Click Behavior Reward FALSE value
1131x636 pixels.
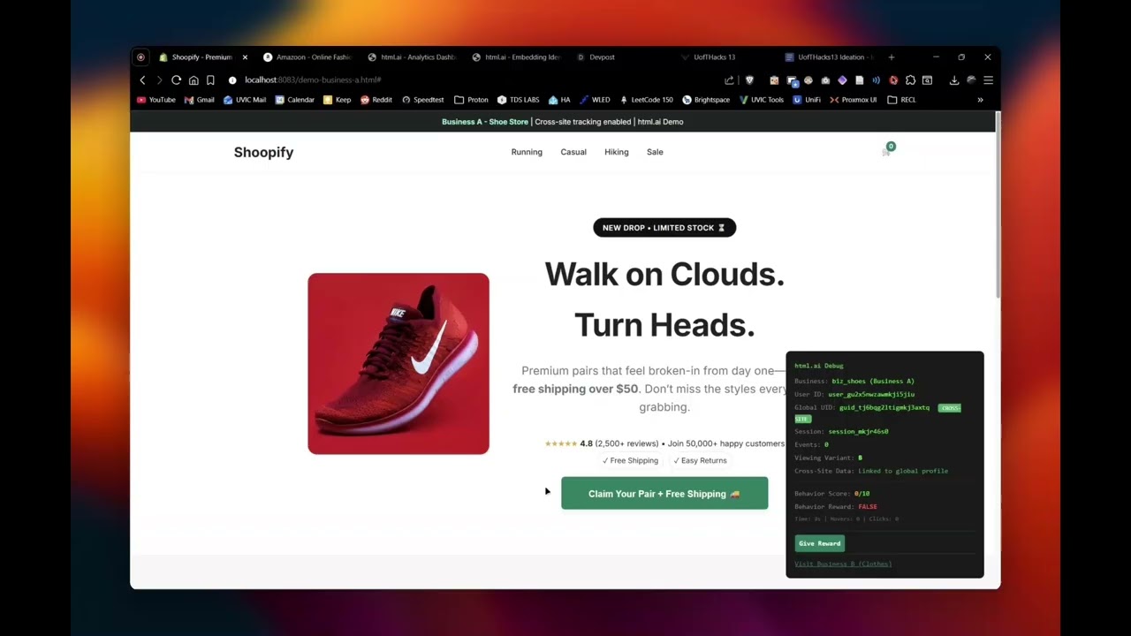tap(868, 507)
